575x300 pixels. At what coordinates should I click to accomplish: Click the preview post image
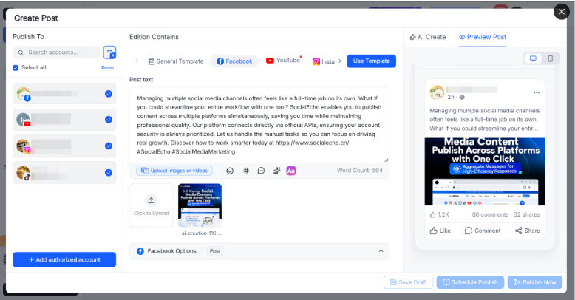point(485,171)
